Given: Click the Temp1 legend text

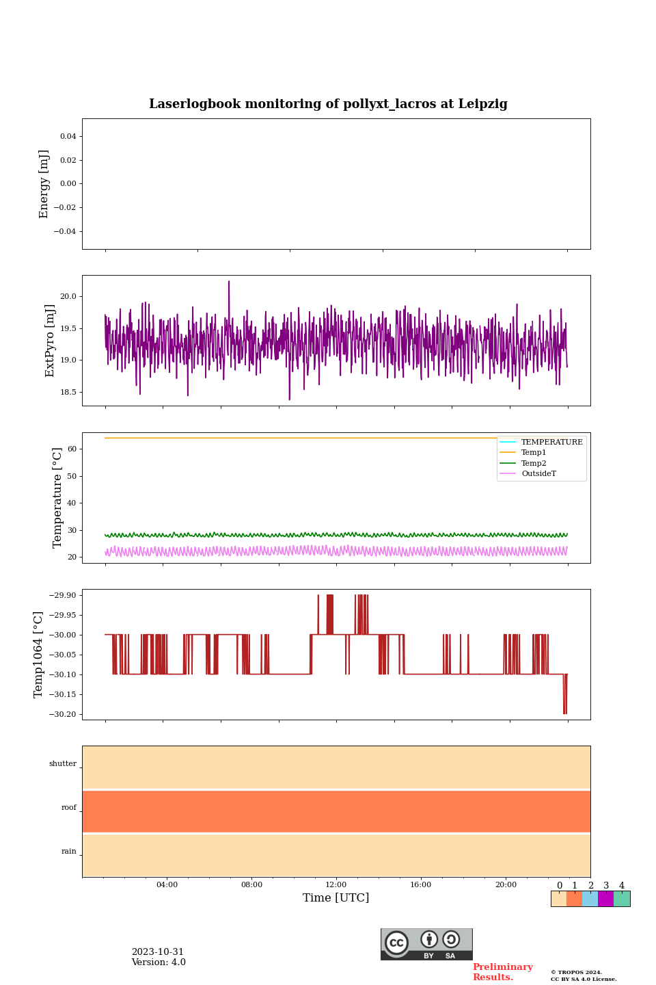Looking at the screenshot, I should [534, 452].
